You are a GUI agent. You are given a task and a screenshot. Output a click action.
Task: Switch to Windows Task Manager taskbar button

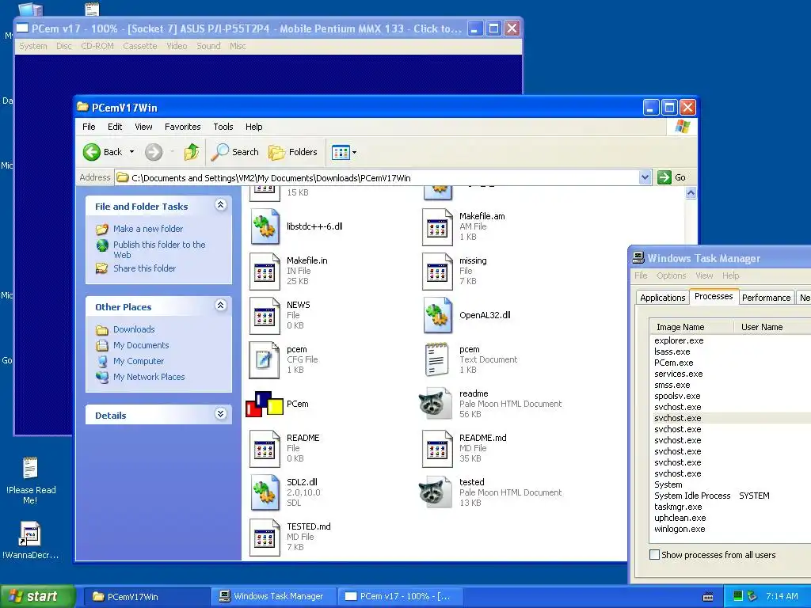[273, 596]
